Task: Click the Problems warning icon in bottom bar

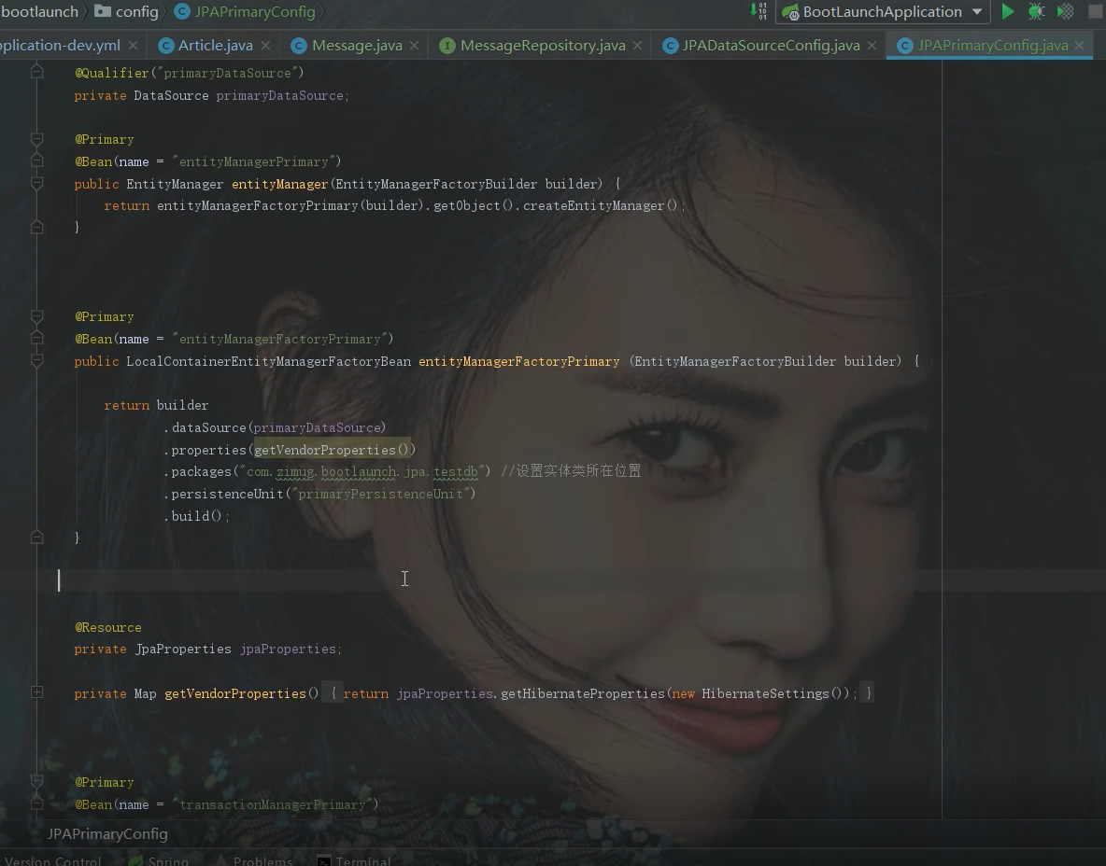Action: pyautogui.click(x=221, y=861)
